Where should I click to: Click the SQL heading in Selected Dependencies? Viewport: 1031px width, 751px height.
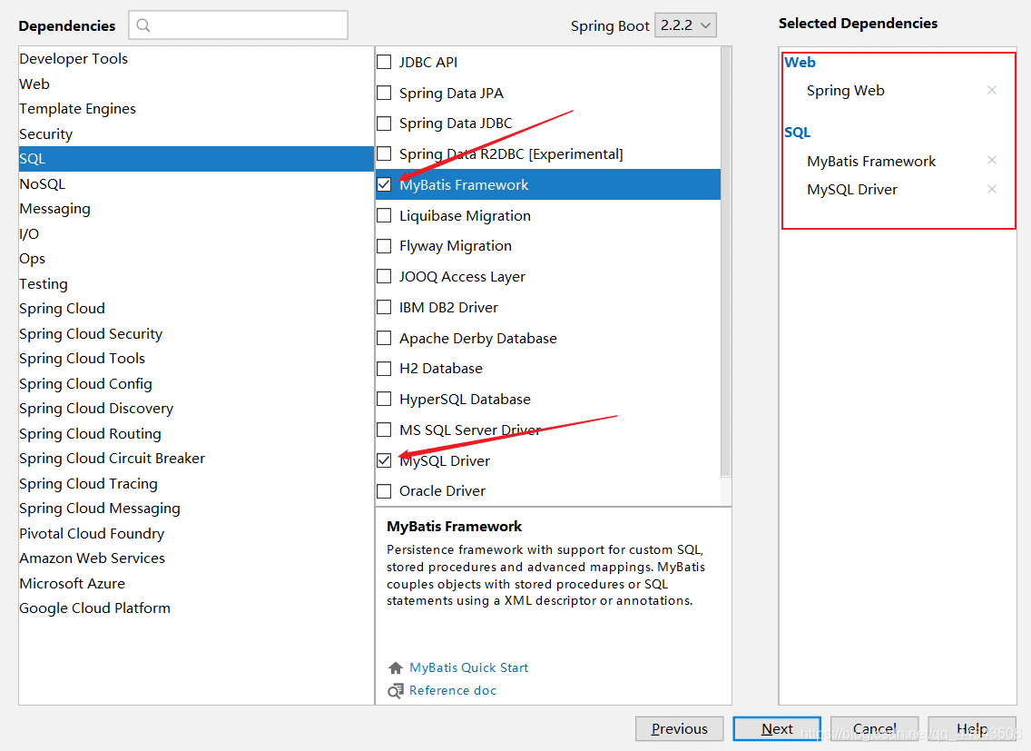pos(797,133)
